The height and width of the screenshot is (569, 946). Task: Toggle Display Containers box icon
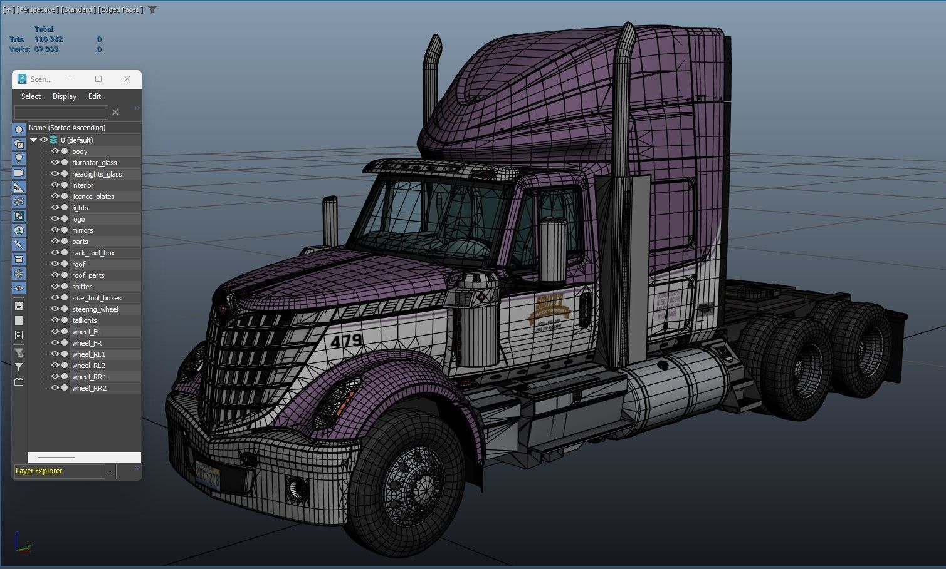(x=19, y=259)
